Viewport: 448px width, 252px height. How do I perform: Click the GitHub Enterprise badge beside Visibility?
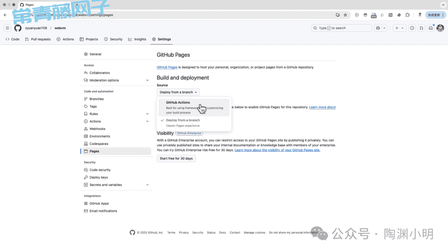189,133
